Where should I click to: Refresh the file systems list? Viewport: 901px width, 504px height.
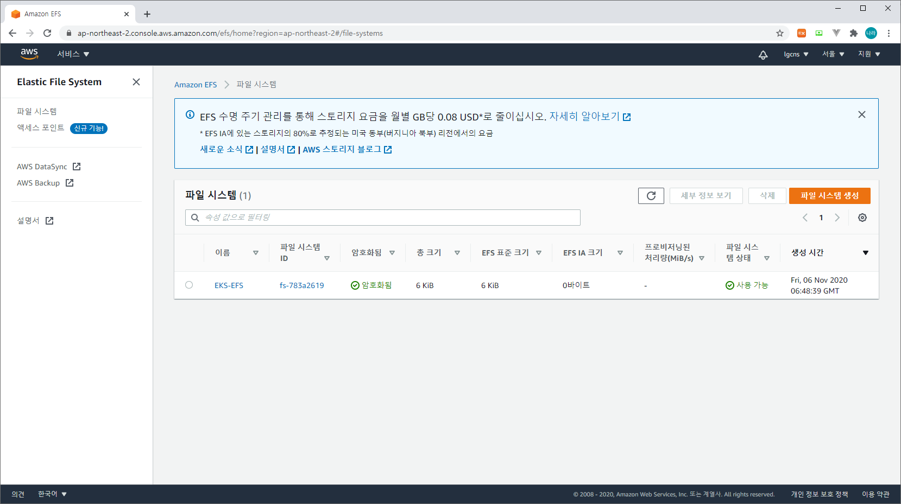click(651, 196)
